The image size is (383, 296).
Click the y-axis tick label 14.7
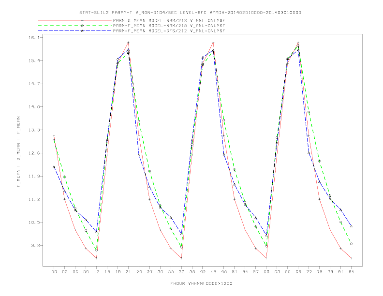(x=34, y=84)
